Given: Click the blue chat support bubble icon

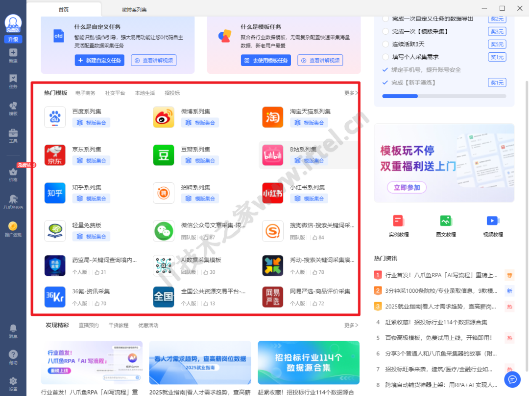Looking at the screenshot, I should [x=512, y=379].
